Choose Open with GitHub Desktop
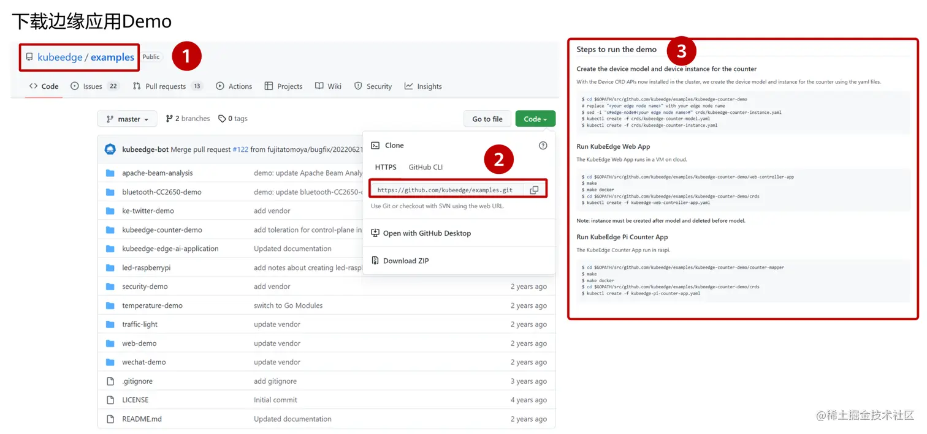The width and height of the screenshot is (927, 434). click(421, 233)
